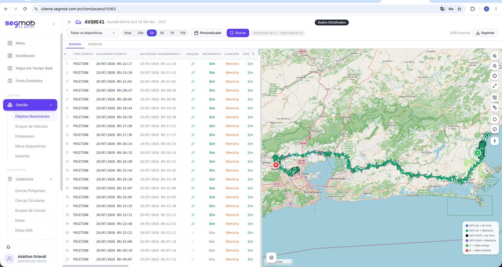Zoom out on the map

click(x=495, y=66)
